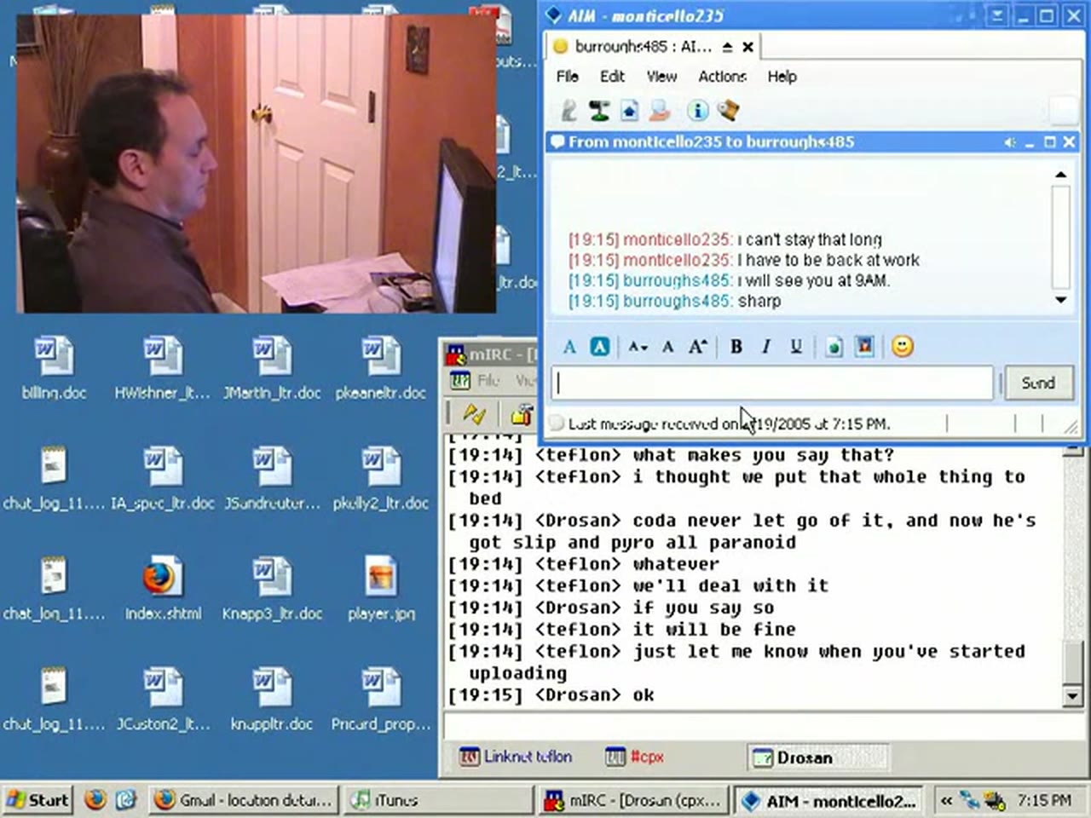Change the font text color in AIM

(569, 346)
